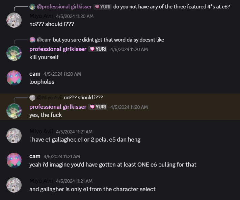Click avatar beside "gallagher is only e1" message
The width and height of the screenshot is (240, 200).
14,185
